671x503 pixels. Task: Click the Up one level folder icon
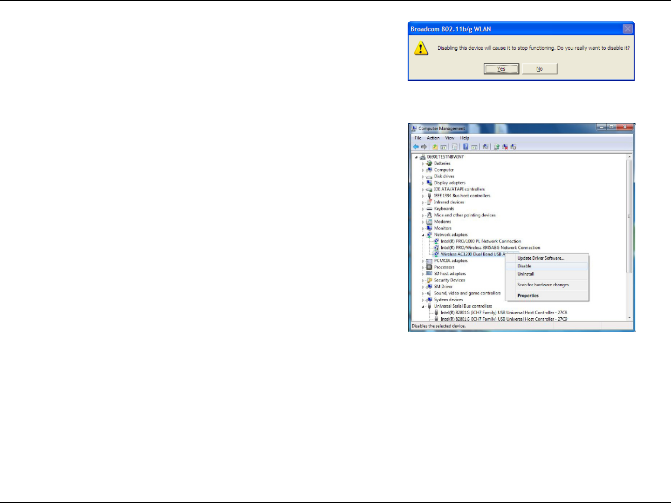pos(435,147)
